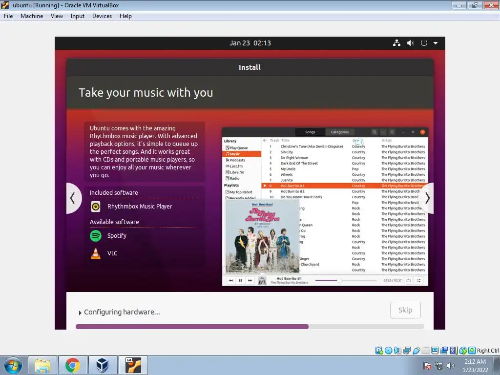This screenshot has width=500, height=375.
Task: Click the VirtualBox mouse integration indicator
Action: 463,351
